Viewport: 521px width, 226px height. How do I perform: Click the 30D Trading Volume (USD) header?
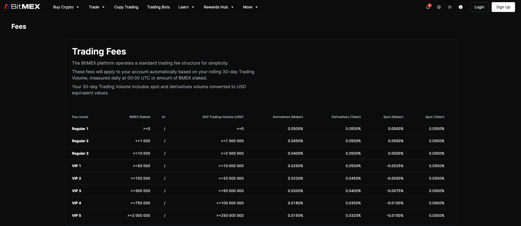223,117
